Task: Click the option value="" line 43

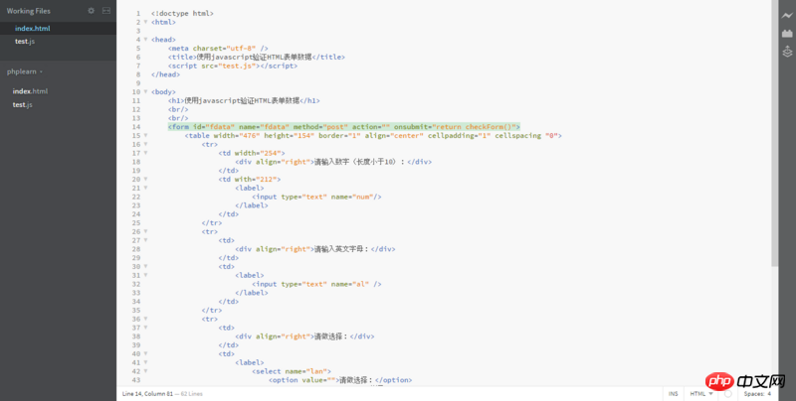Action: click(340, 380)
